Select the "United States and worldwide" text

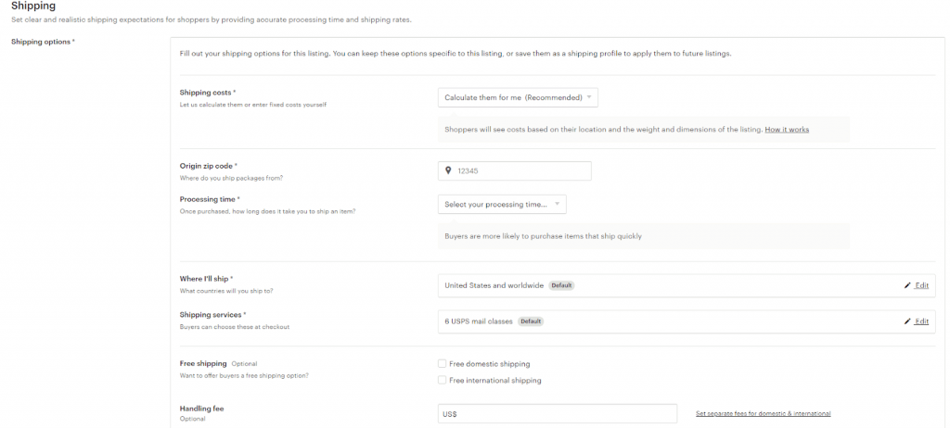(494, 285)
